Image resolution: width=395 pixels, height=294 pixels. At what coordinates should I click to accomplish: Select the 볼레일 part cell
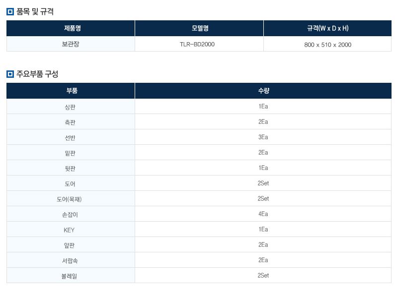(71, 276)
